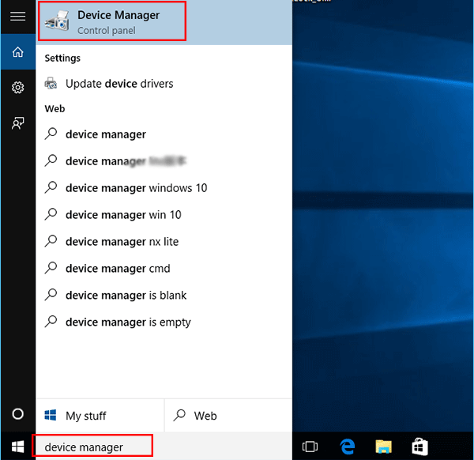Open File Explorer from the taskbar
This screenshot has width=474, height=460.
click(384, 447)
